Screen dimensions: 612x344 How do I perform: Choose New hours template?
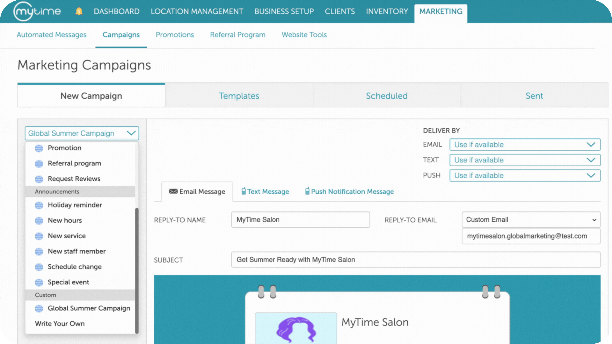80,220
